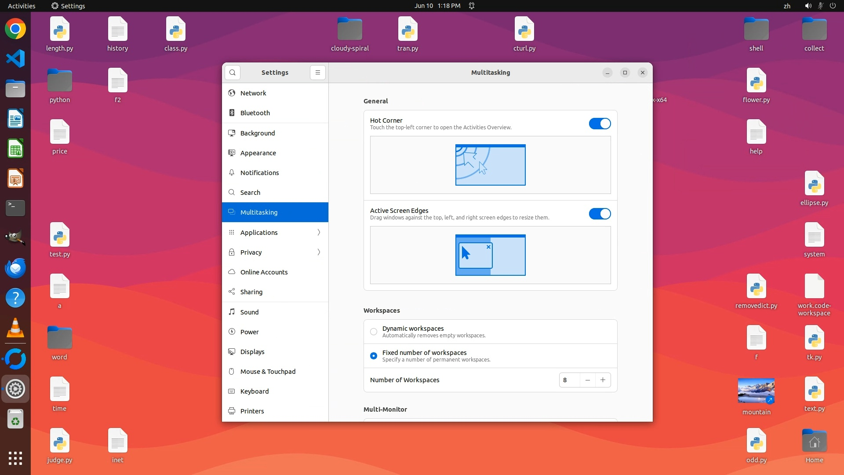844x475 pixels.
Task: Select Dynamic workspaces radio option
Action: (374, 332)
